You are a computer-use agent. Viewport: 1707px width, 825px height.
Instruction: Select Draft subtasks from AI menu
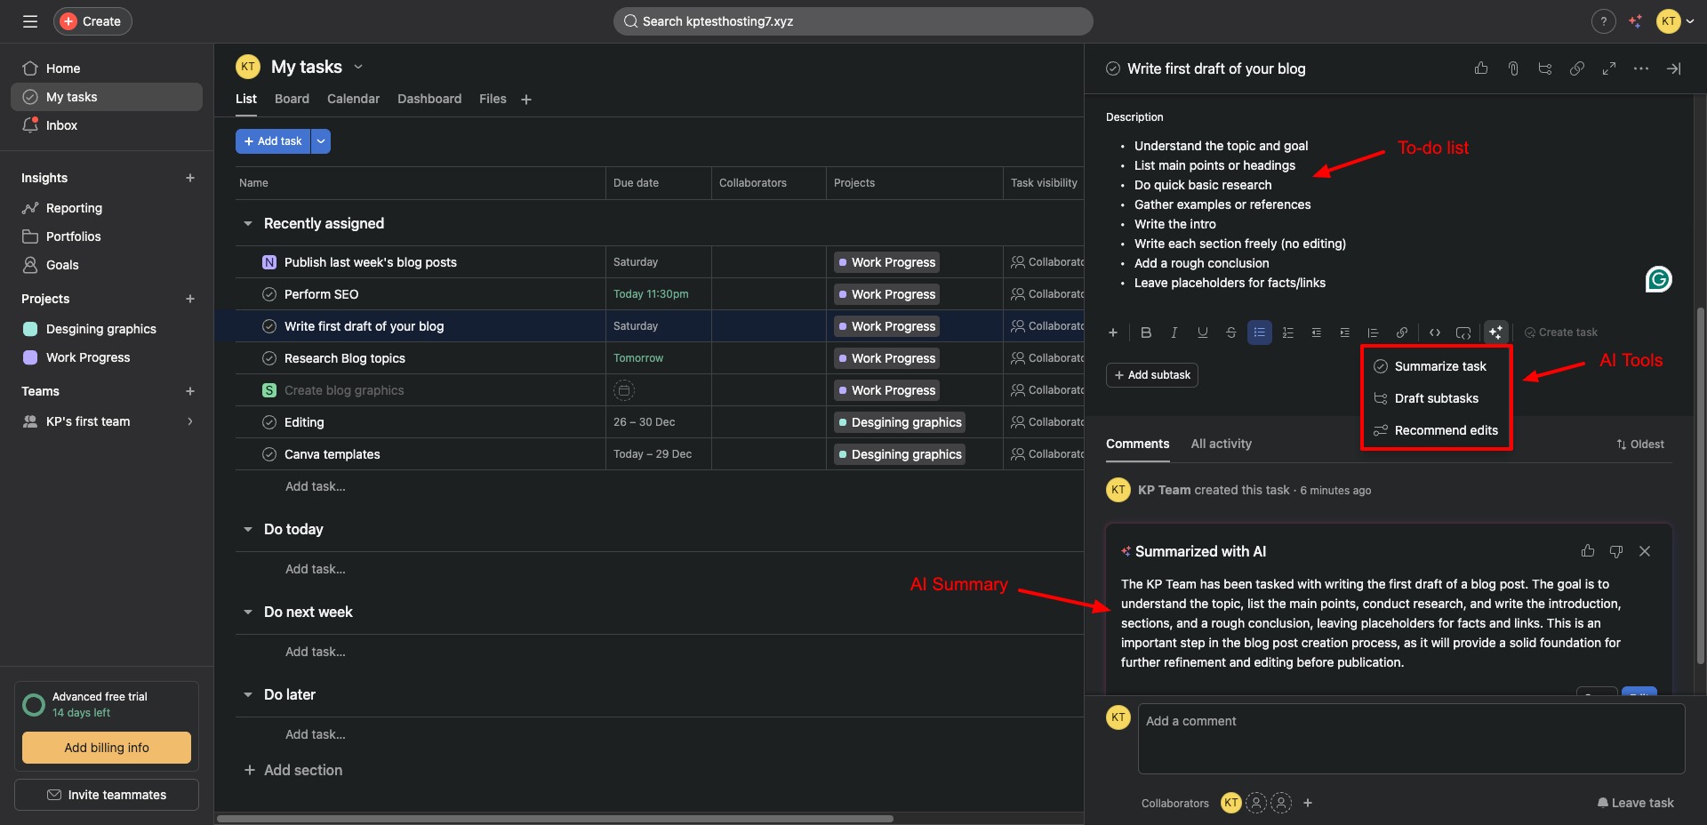(x=1436, y=398)
